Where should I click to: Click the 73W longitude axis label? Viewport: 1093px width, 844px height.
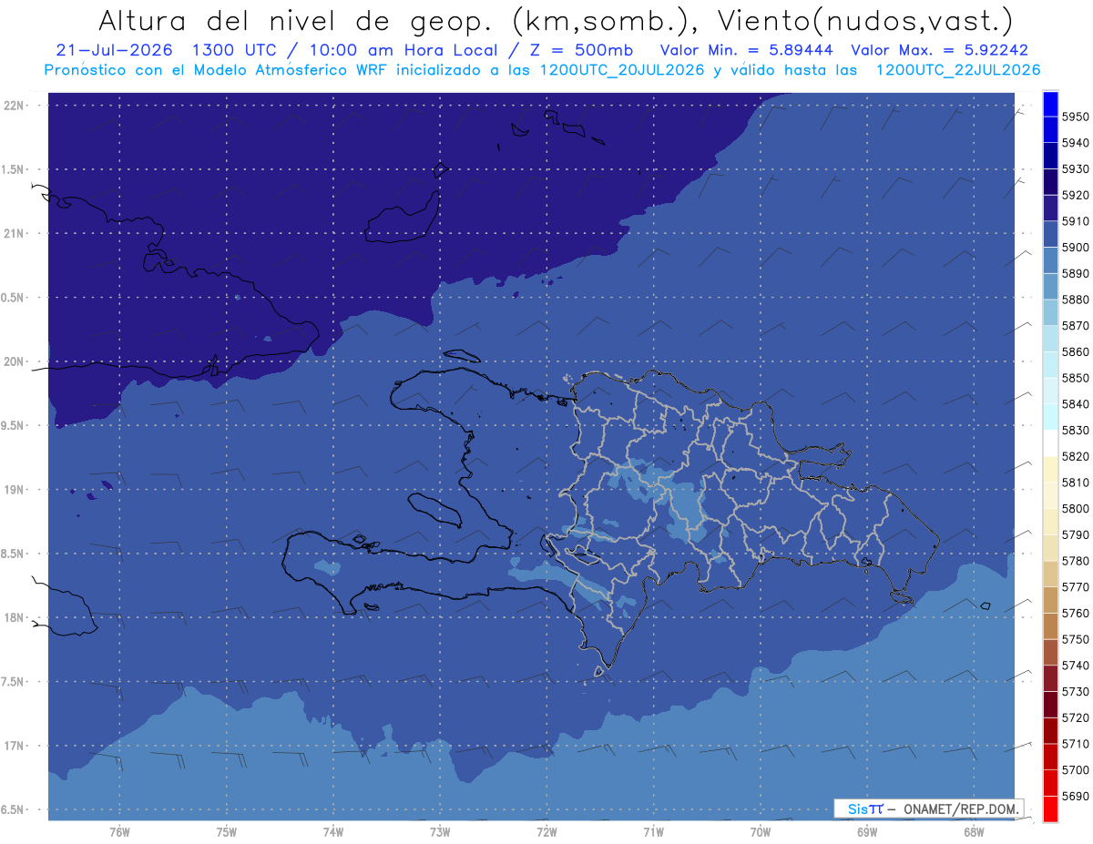[x=440, y=831]
